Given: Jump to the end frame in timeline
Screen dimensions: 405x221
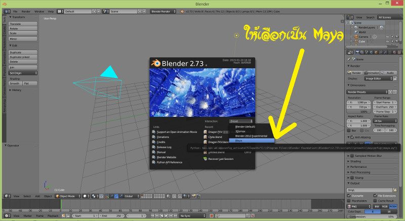Looking at the screenshot, I should click(176, 215).
